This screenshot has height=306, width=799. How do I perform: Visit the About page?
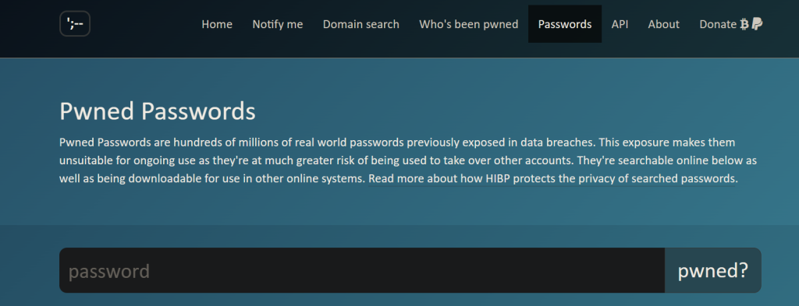pos(663,24)
